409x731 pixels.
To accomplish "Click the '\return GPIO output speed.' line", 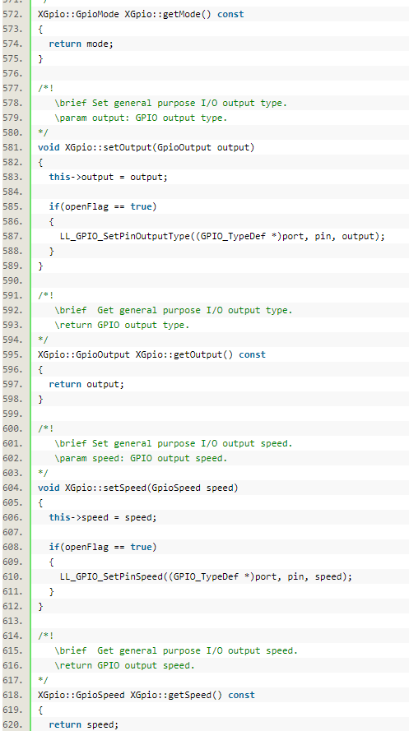I will [124, 665].
